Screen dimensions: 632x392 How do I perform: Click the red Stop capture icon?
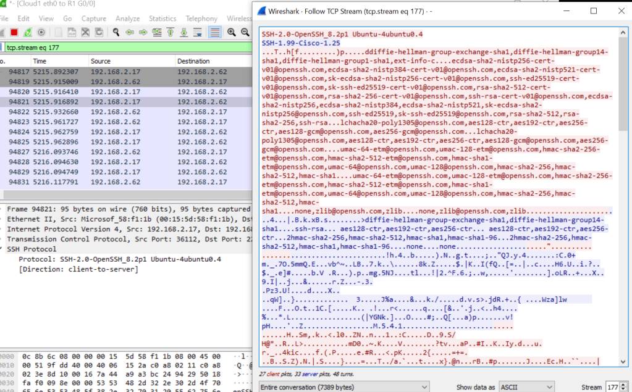coord(14,32)
